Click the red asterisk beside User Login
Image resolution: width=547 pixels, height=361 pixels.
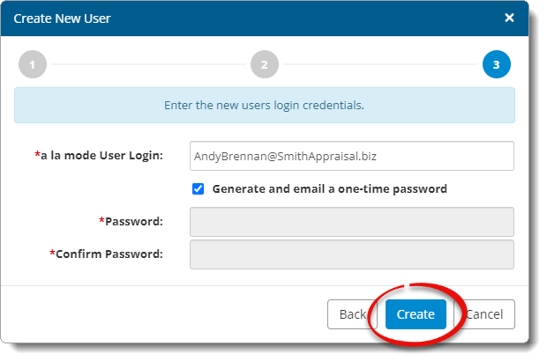click(37, 155)
